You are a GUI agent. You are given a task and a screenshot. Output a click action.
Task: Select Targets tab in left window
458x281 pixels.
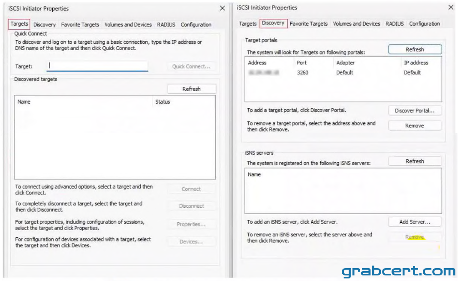coord(19,24)
